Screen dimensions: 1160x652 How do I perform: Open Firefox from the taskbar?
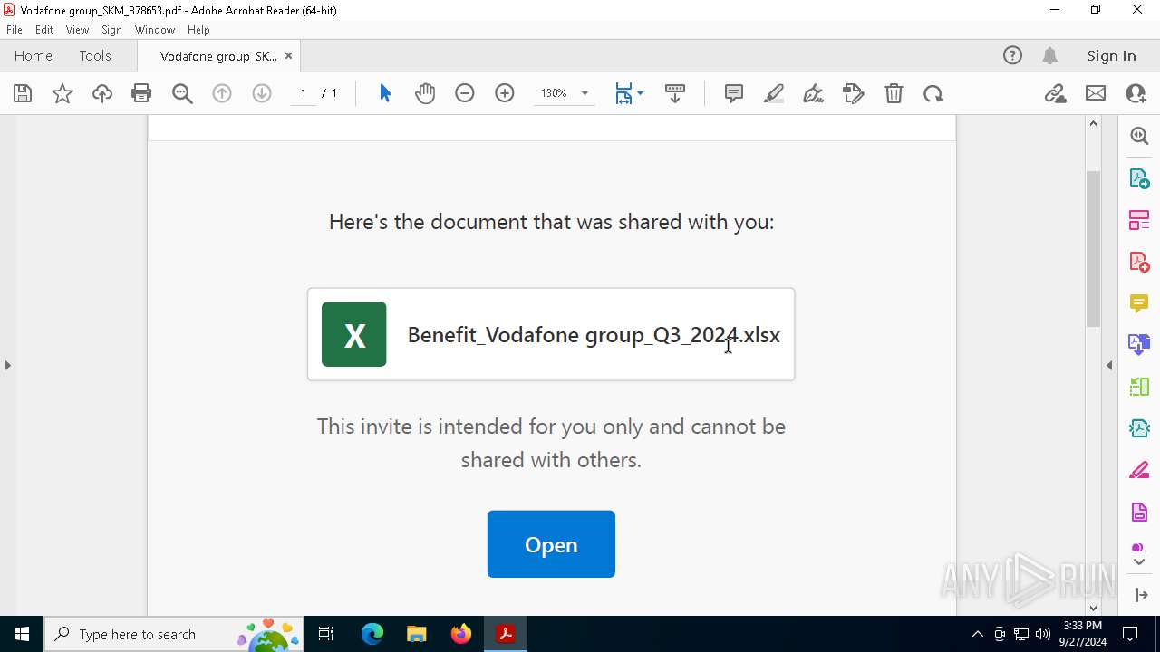click(461, 634)
